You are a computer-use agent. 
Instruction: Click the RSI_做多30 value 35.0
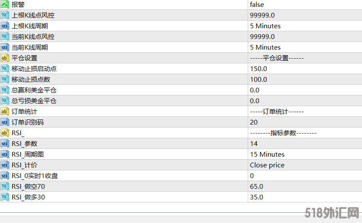[256, 197]
